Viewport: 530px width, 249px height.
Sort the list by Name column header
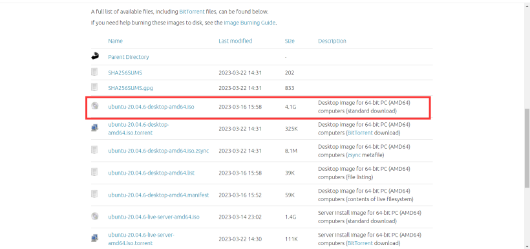point(115,41)
